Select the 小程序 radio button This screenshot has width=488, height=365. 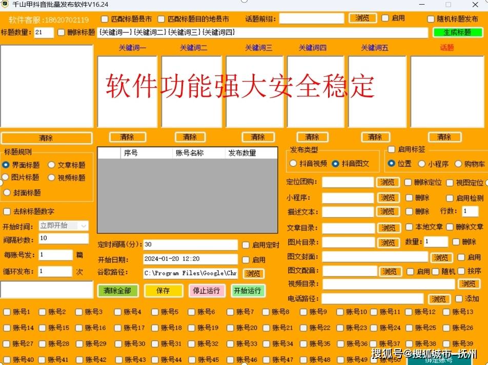pyautogui.click(x=422, y=164)
